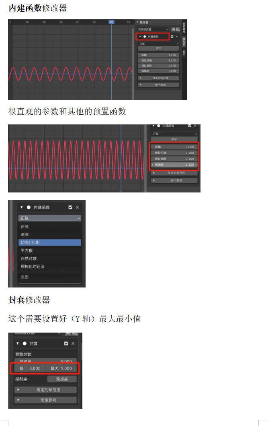The height and width of the screenshot is (426, 268).
Task: Click the right arrow on 值偏移 1.100 field
Action: click(196, 165)
